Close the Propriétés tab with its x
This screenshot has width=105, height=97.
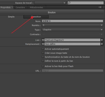pos(12,7)
